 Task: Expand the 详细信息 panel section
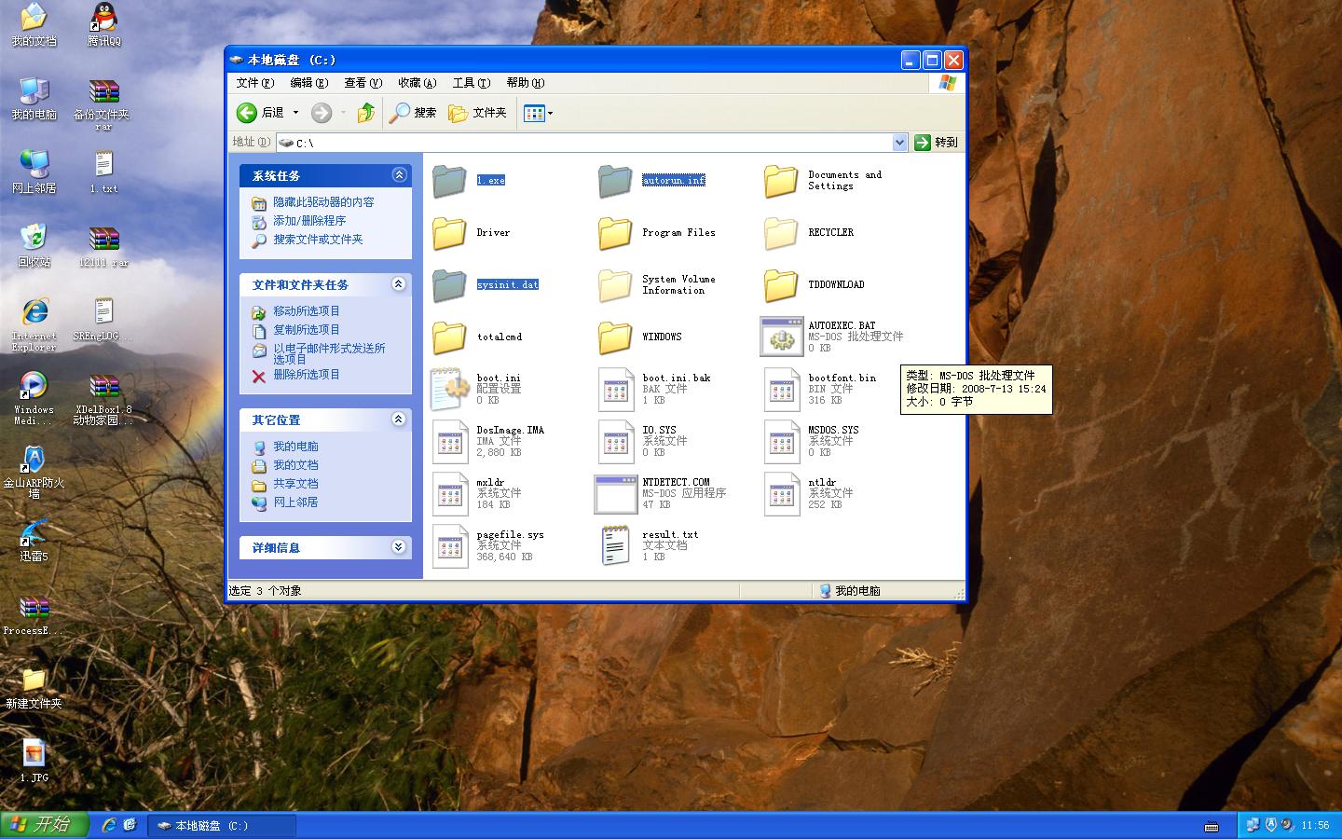(x=399, y=547)
